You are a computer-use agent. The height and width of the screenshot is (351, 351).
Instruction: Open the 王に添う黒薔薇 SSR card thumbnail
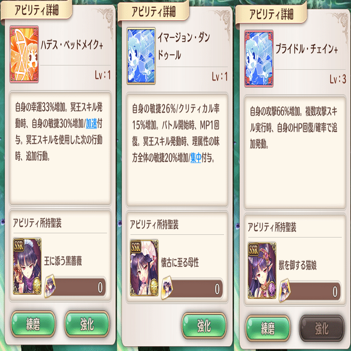coord(27,266)
